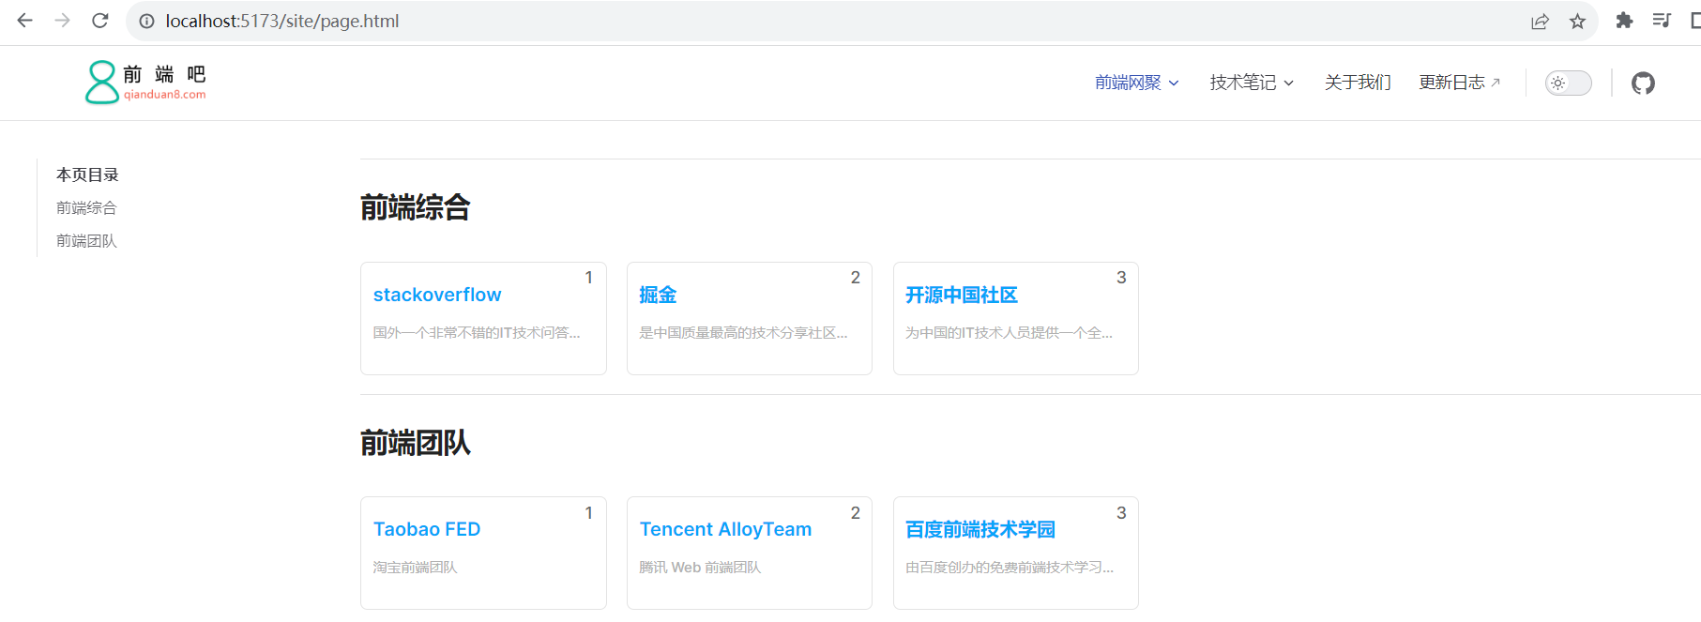Viewport: 1701px width, 622px height.
Task: Bookmark this page with the star icon
Action: click(x=1577, y=22)
